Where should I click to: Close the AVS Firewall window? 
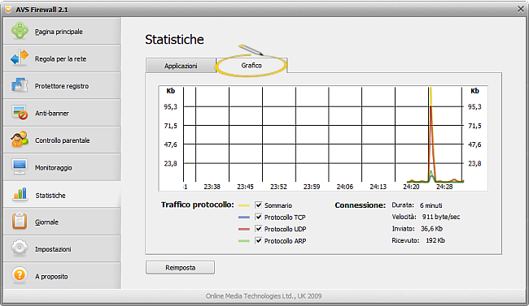[x=521, y=9]
